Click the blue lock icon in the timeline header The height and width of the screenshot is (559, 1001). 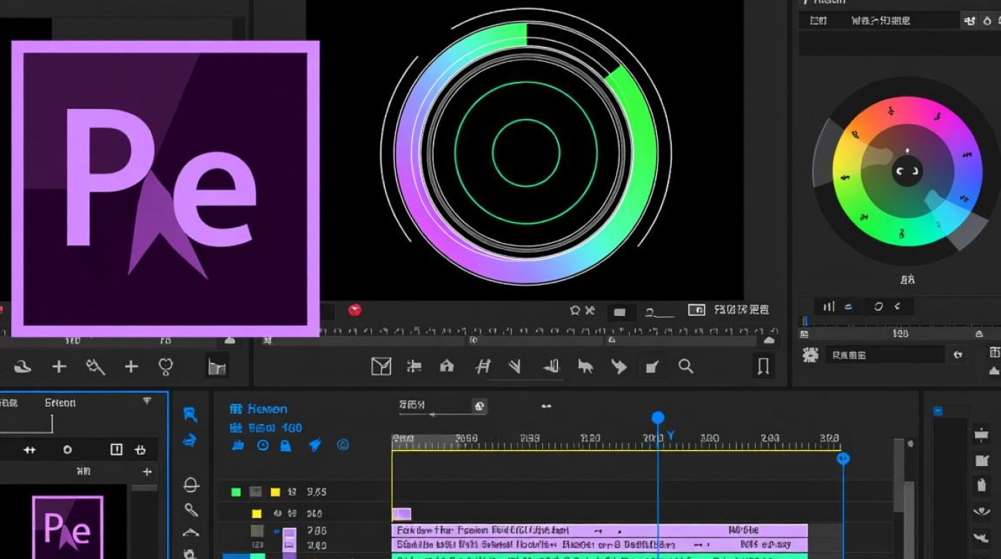[x=285, y=445]
